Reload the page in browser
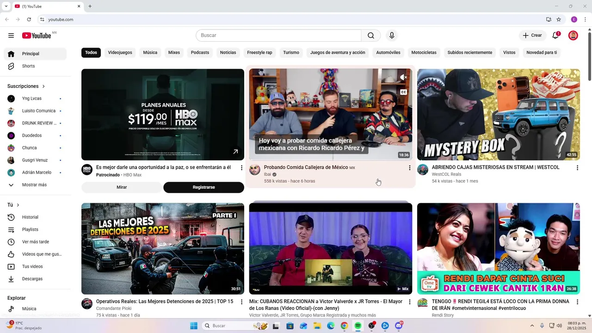The height and width of the screenshot is (333, 592). coord(29,19)
